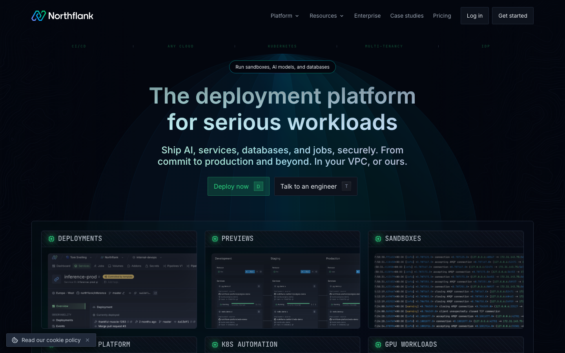Open the GPU WORKLOADS card heading
Screen dimensions: 565x353
pyautogui.click(x=411, y=344)
